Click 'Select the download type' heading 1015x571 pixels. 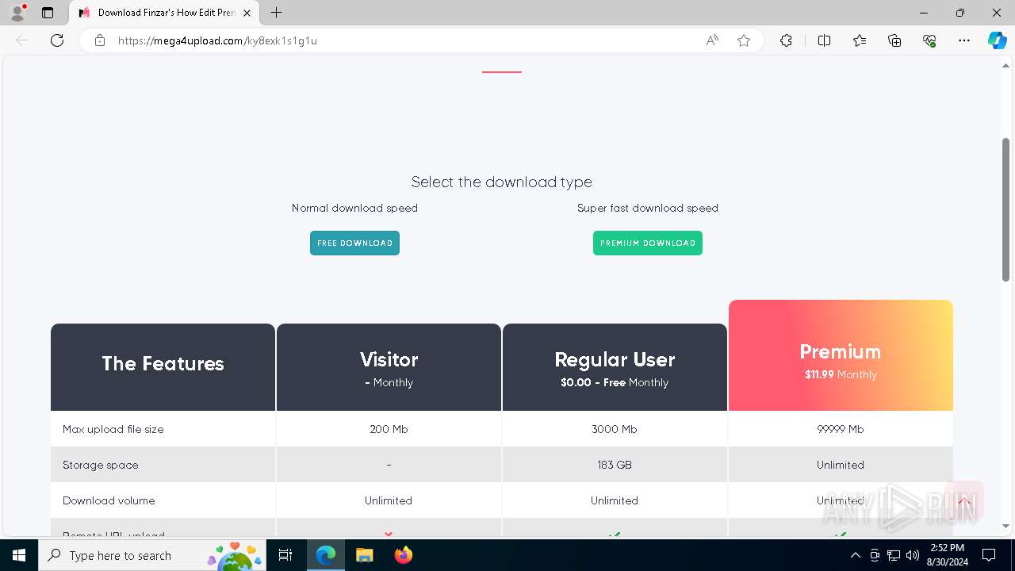pyautogui.click(x=501, y=182)
